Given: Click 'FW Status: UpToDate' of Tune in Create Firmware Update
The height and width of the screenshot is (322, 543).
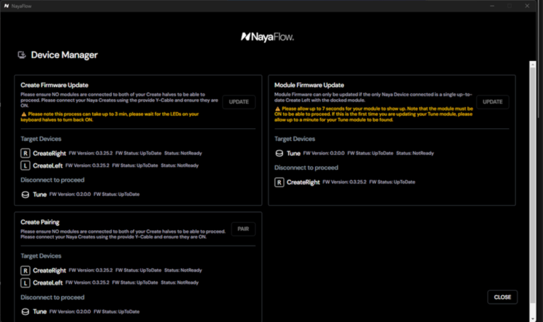Looking at the screenshot, I should [117, 195].
